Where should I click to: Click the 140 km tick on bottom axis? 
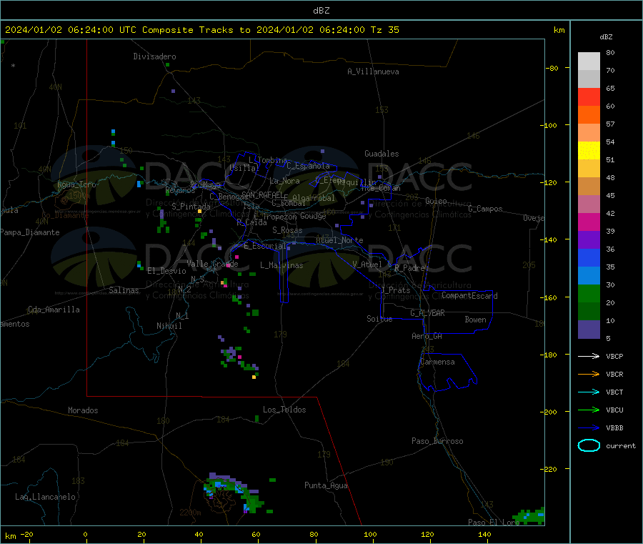point(484,534)
